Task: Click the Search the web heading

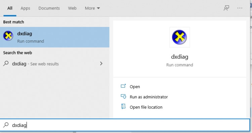Action: (x=17, y=53)
